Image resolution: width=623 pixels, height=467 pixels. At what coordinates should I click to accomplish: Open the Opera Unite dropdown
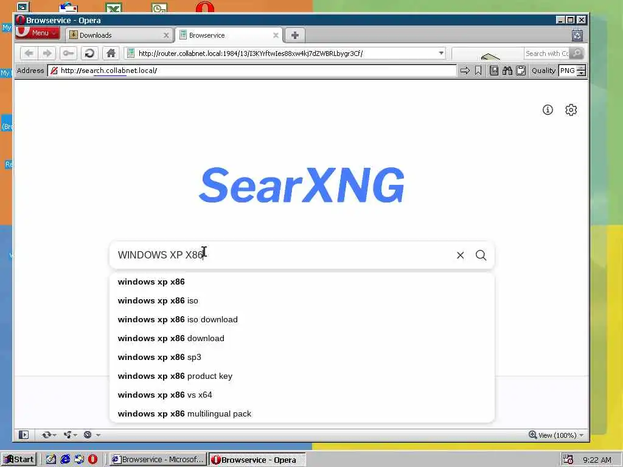pyautogui.click(x=70, y=435)
